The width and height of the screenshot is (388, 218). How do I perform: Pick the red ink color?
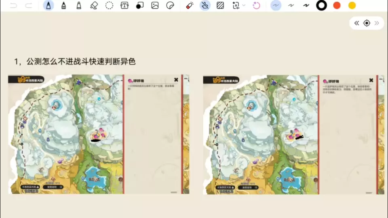337,5
